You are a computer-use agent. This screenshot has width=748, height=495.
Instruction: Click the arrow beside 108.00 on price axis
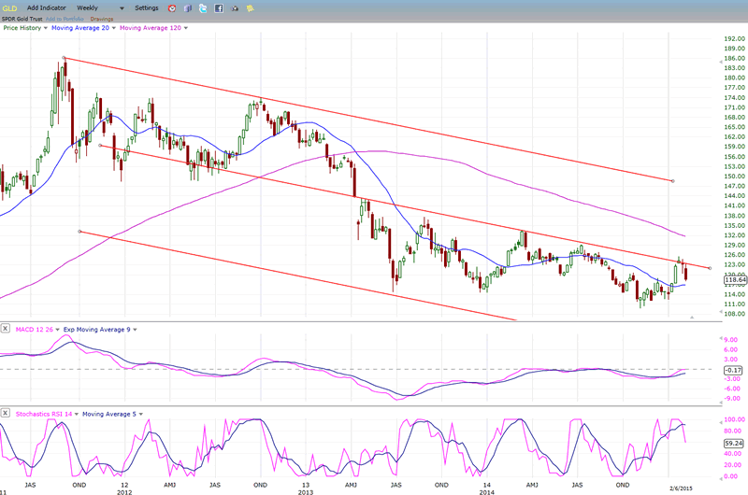click(x=719, y=313)
